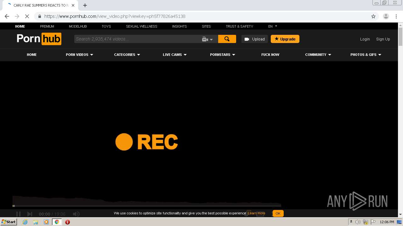Open the Chrome profile avatar menu
Viewport: 403px width, 226px height.
coord(386,16)
